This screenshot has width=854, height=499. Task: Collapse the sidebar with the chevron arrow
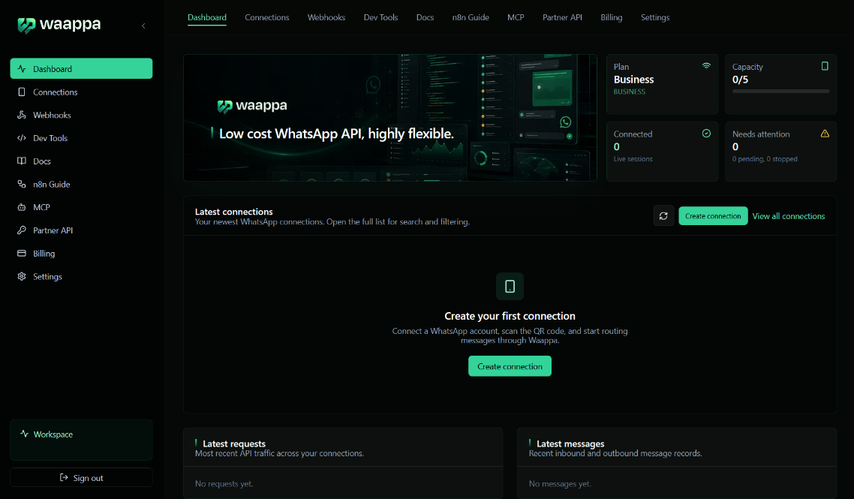[143, 26]
